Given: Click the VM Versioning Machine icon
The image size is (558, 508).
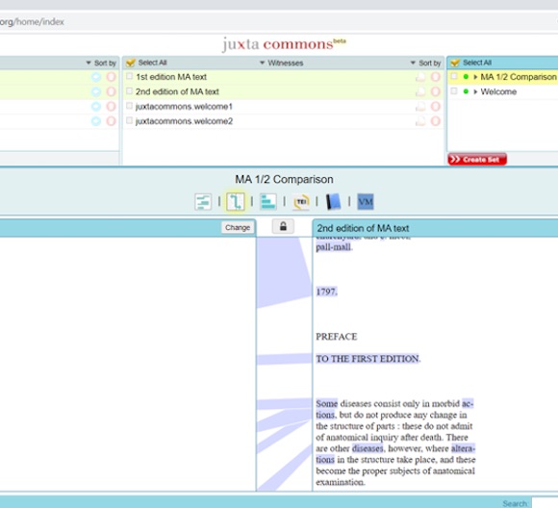Looking at the screenshot, I should [x=366, y=202].
